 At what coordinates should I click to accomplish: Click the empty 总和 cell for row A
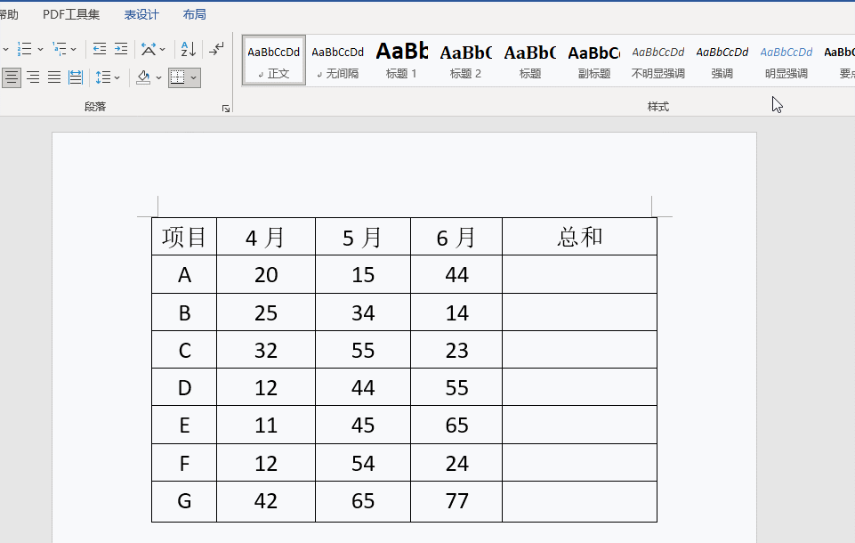(579, 275)
